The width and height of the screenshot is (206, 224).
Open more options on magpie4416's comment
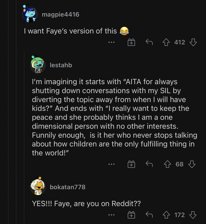111,42
